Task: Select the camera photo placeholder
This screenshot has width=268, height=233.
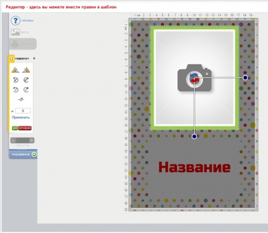Action: click(x=194, y=78)
